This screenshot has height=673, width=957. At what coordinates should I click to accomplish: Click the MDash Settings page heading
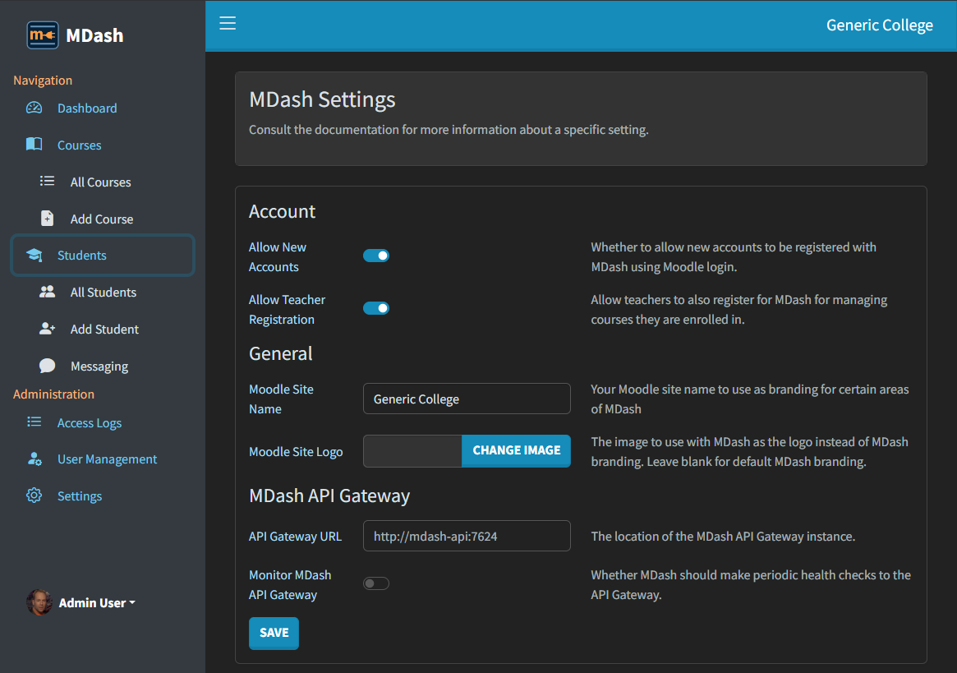point(322,99)
